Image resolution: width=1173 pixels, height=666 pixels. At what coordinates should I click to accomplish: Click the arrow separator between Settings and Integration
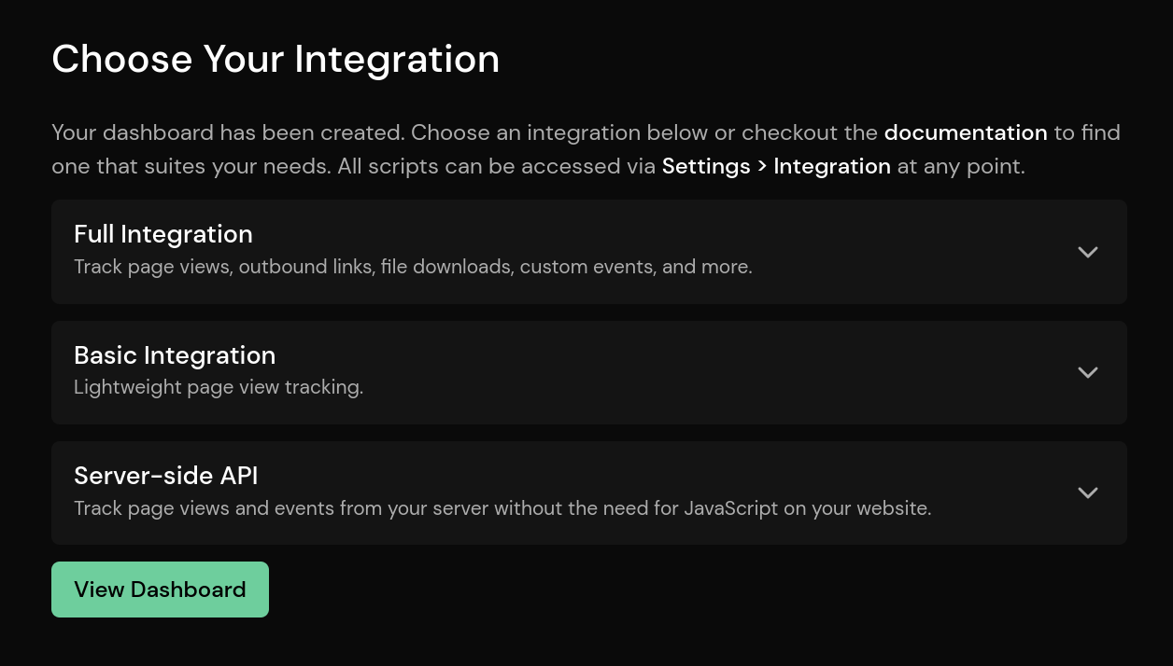pos(762,166)
